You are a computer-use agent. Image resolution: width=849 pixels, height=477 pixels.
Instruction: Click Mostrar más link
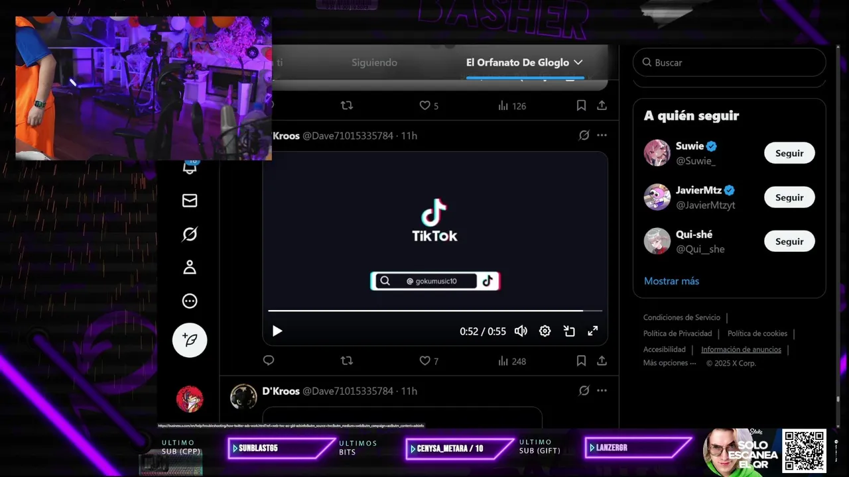[671, 281]
